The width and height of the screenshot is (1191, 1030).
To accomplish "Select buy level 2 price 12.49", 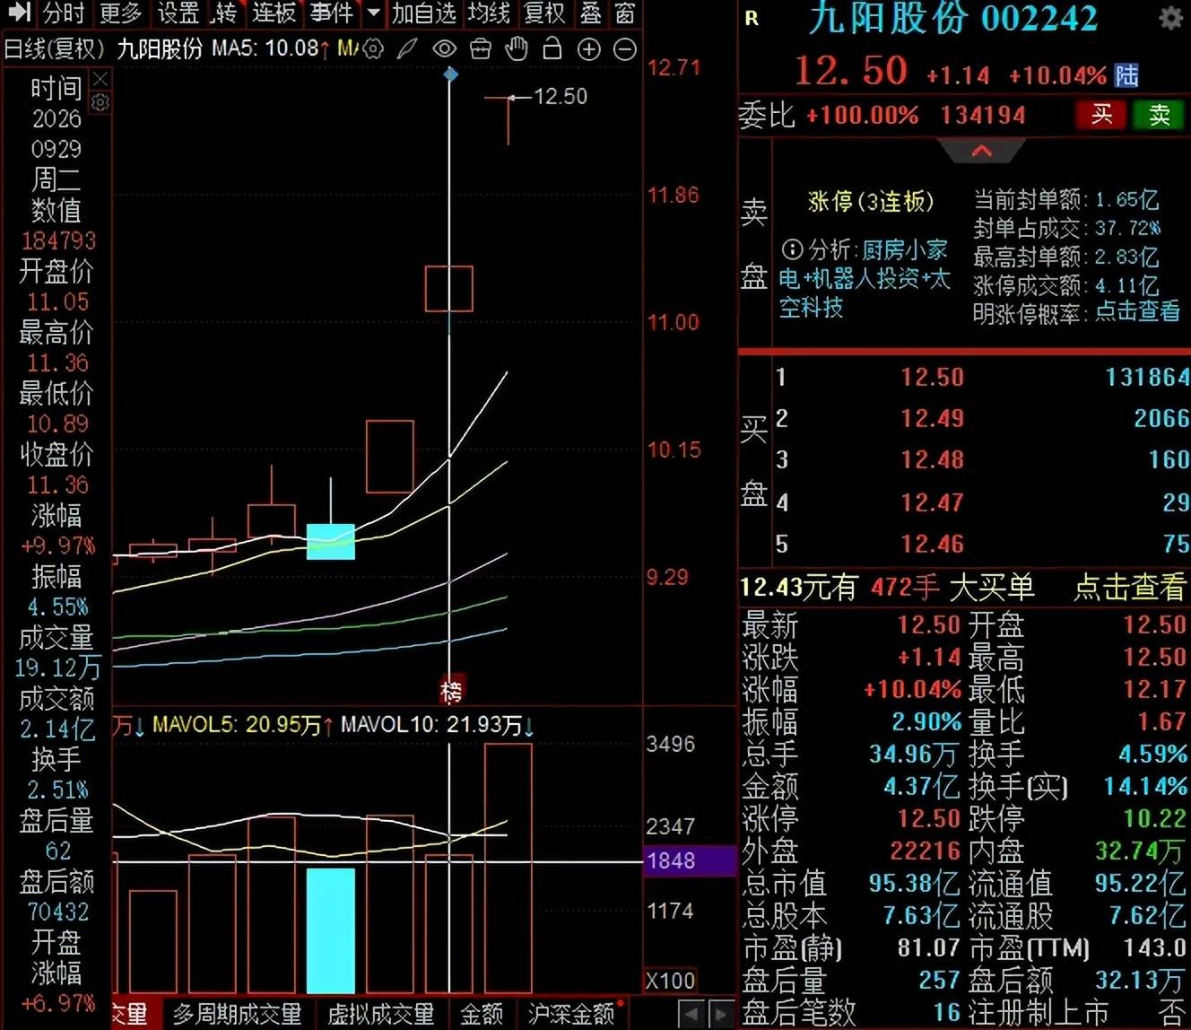I will point(933,418).
